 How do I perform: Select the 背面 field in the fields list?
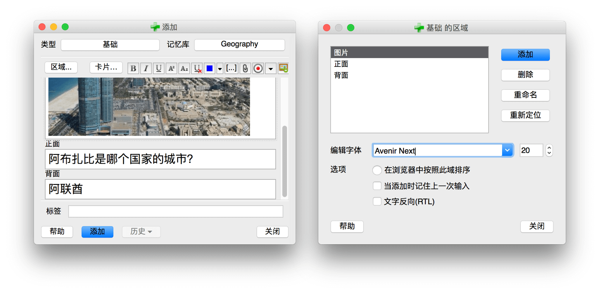pos(409,75)
